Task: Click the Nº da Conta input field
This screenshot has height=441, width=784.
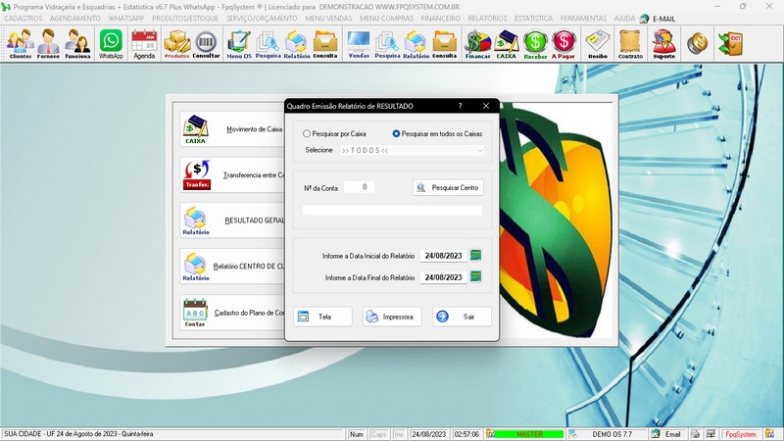Action: click(x=359, y=187)
